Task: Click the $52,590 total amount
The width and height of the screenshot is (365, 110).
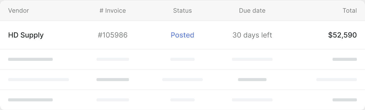Action: [x=342, y=35]
